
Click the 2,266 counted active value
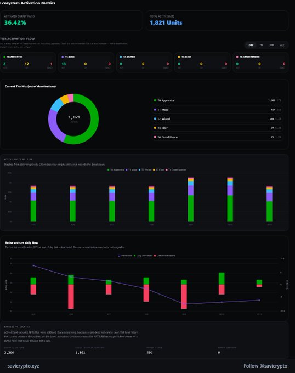pyautogui.click(x=9, y=353)
